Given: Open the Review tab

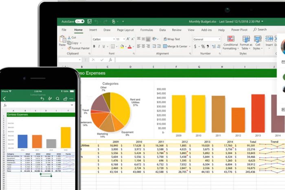Looking at the screenshot, I should pyautogui.click(x=176, y=30).
